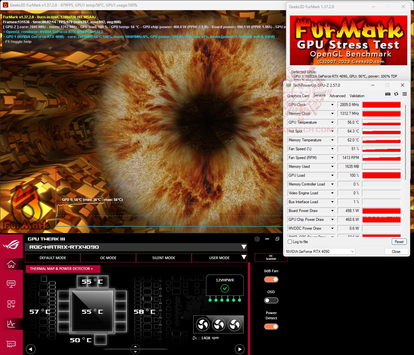The width and height of the screenshot is (414, 355).
Task: Take a GPU-Z screenshot with camera icon
Action: tap(388, 94)
